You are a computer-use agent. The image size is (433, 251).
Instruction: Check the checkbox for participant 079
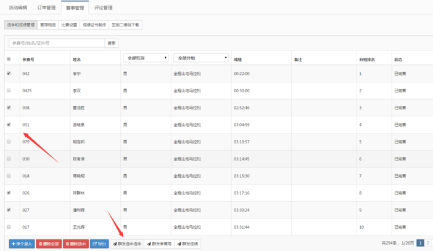(x=9, y=142)
